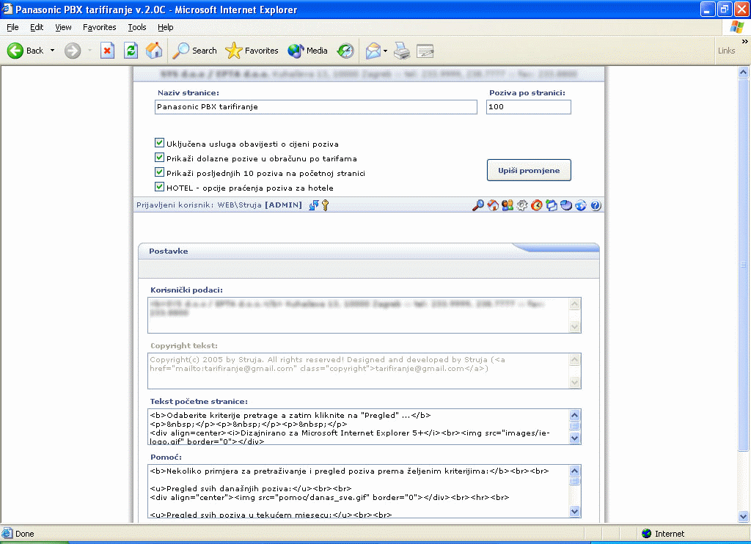Click the red clock icon

537,205
